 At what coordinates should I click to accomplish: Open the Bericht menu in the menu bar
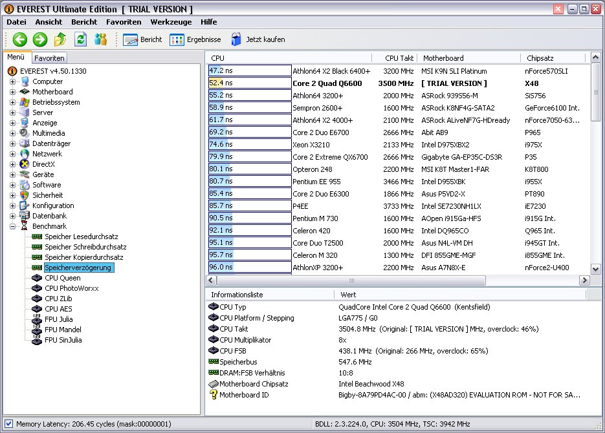click(84, 22)
